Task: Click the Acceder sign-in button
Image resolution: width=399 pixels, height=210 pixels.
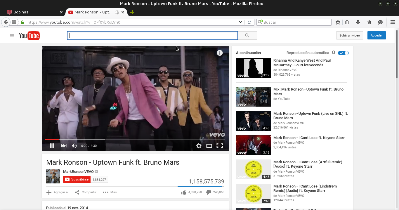Action: (x=377, y=35)
